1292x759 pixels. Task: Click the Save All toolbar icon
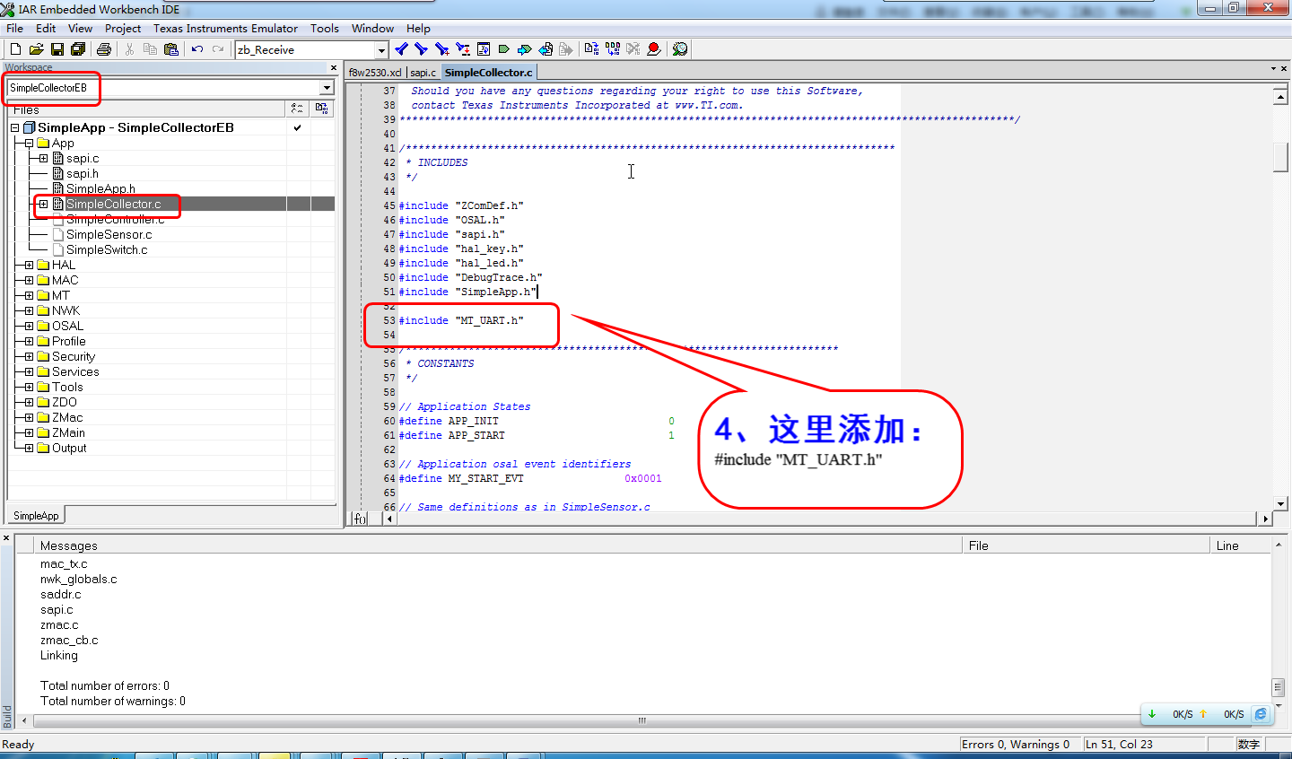tap(78, 49)
